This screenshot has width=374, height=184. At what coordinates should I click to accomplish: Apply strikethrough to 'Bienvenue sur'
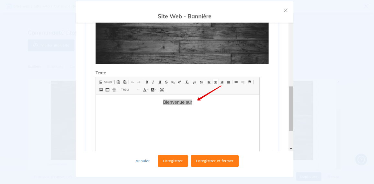pos(166,82)
